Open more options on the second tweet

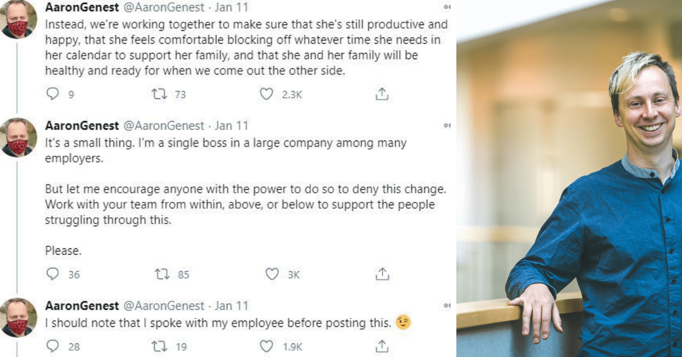(x=446, y=124)
